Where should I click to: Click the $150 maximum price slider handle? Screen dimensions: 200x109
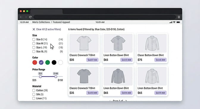[x=56, y=77]
